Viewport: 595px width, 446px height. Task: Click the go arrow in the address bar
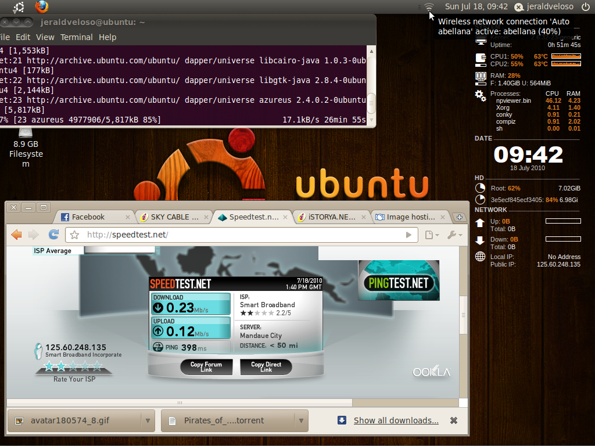(x=408, y=235)
